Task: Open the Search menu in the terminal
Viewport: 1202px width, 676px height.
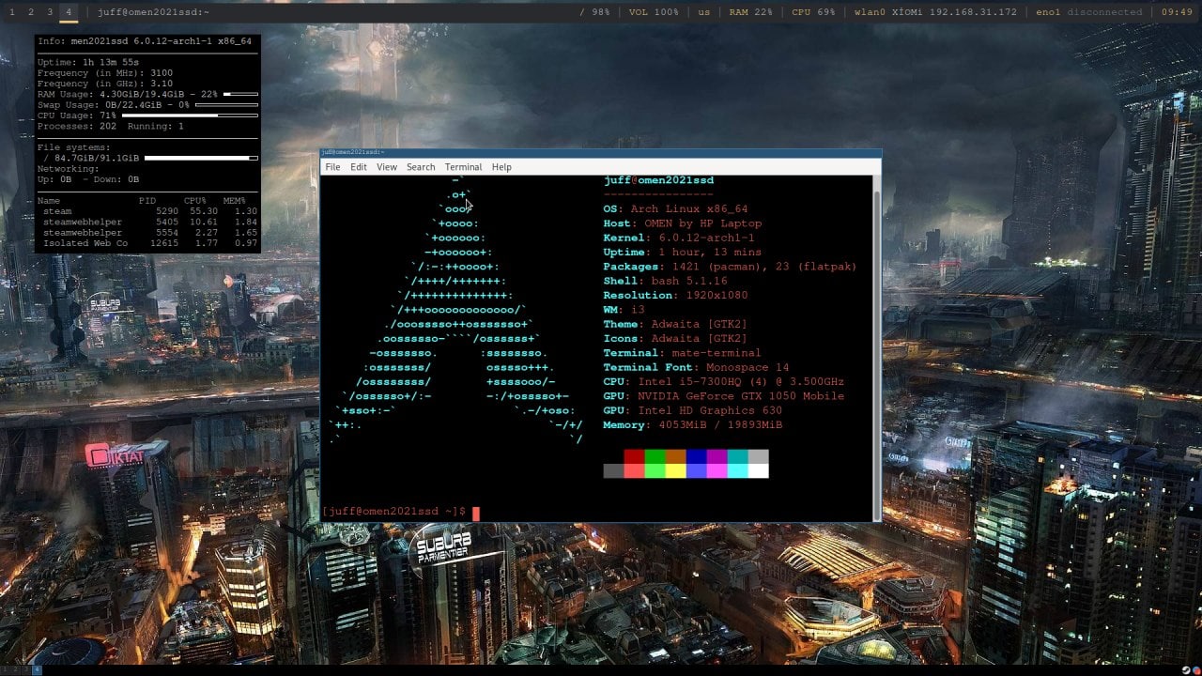Action: [421, 167]
